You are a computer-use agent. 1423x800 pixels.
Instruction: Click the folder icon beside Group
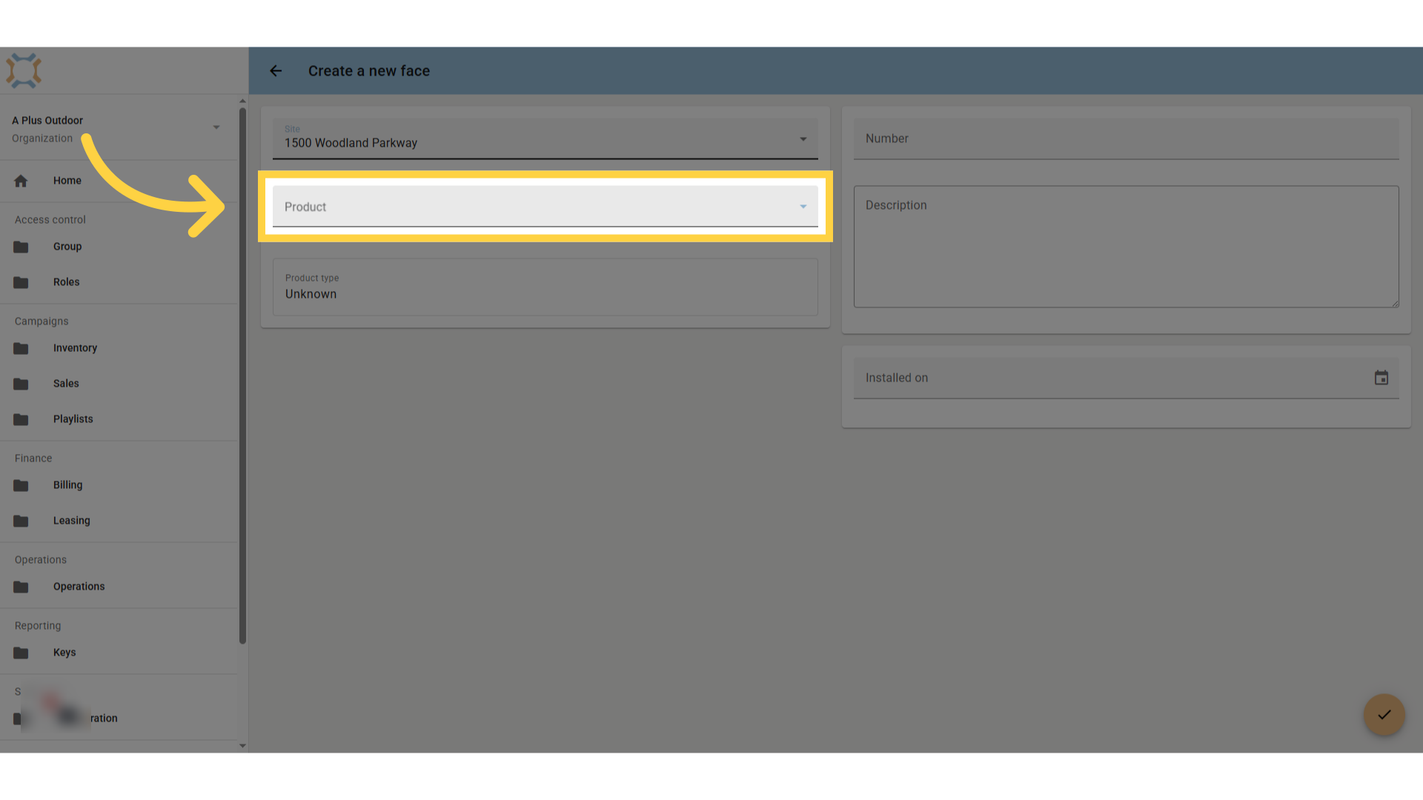[x=21, y=247]
